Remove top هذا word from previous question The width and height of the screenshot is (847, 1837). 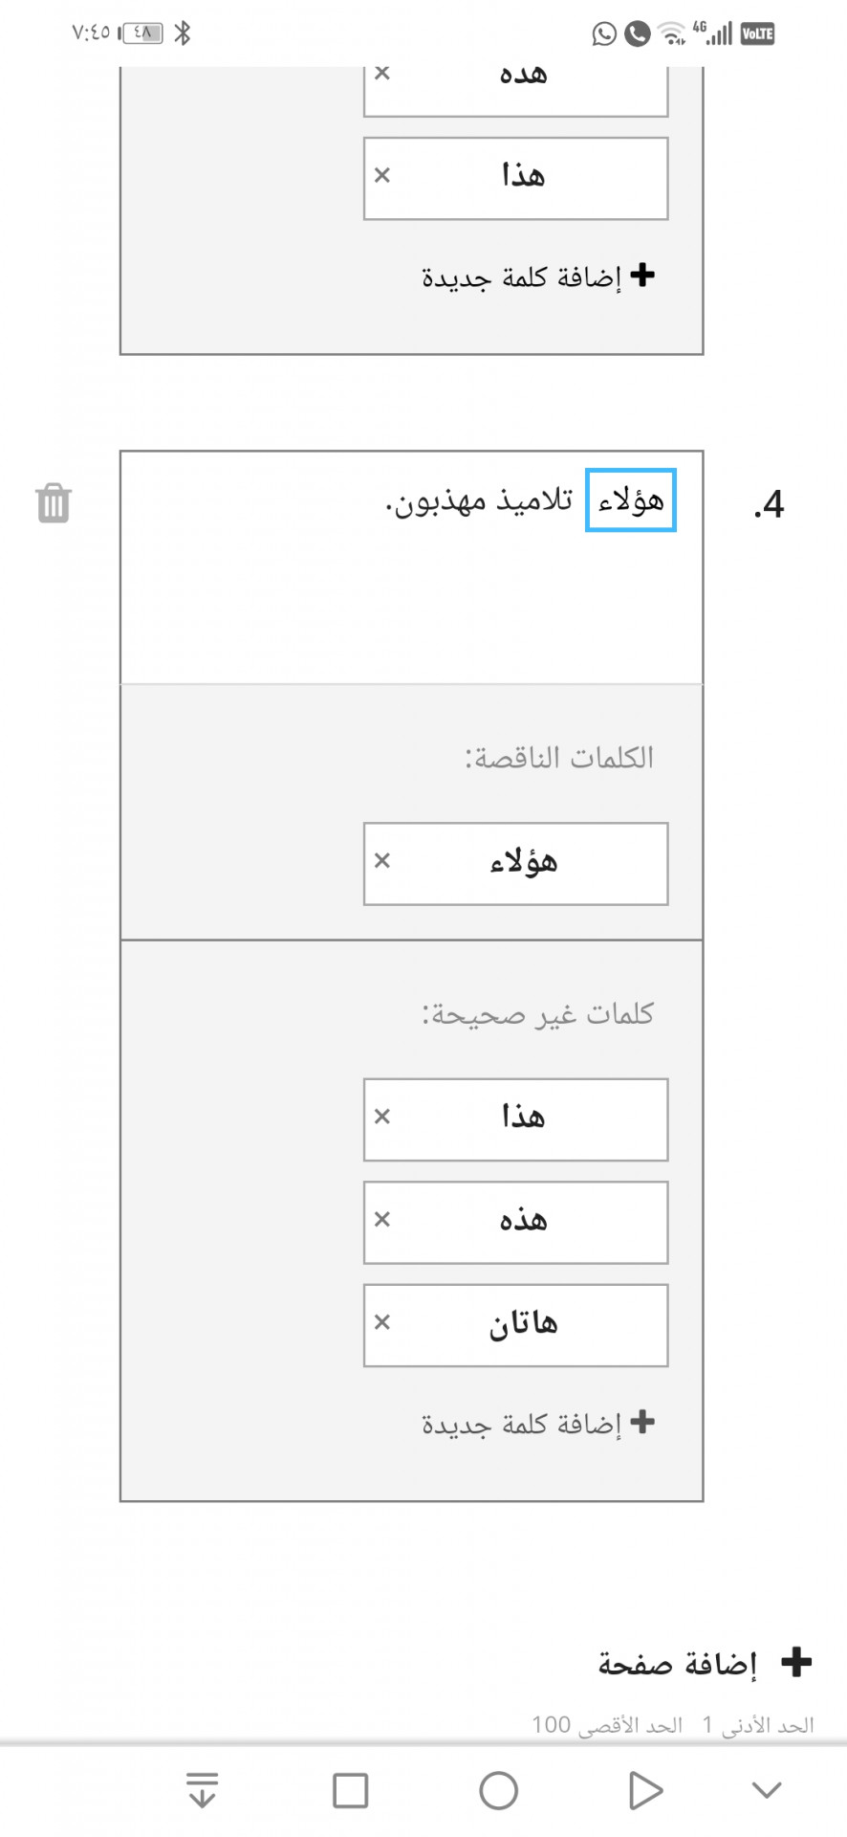(x=382, y=175)
